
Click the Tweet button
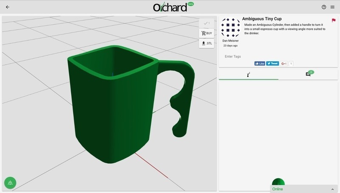point(272,63)
